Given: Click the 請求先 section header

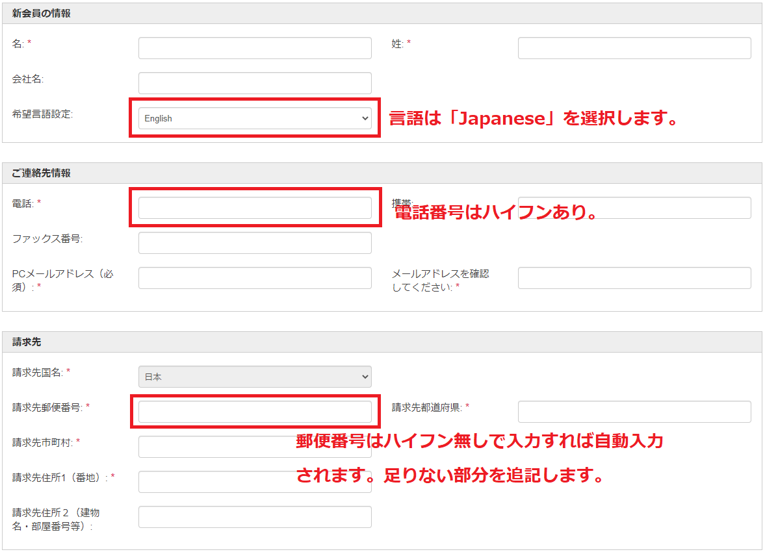Looking at the screenshot, I should [x=27, y=342].
